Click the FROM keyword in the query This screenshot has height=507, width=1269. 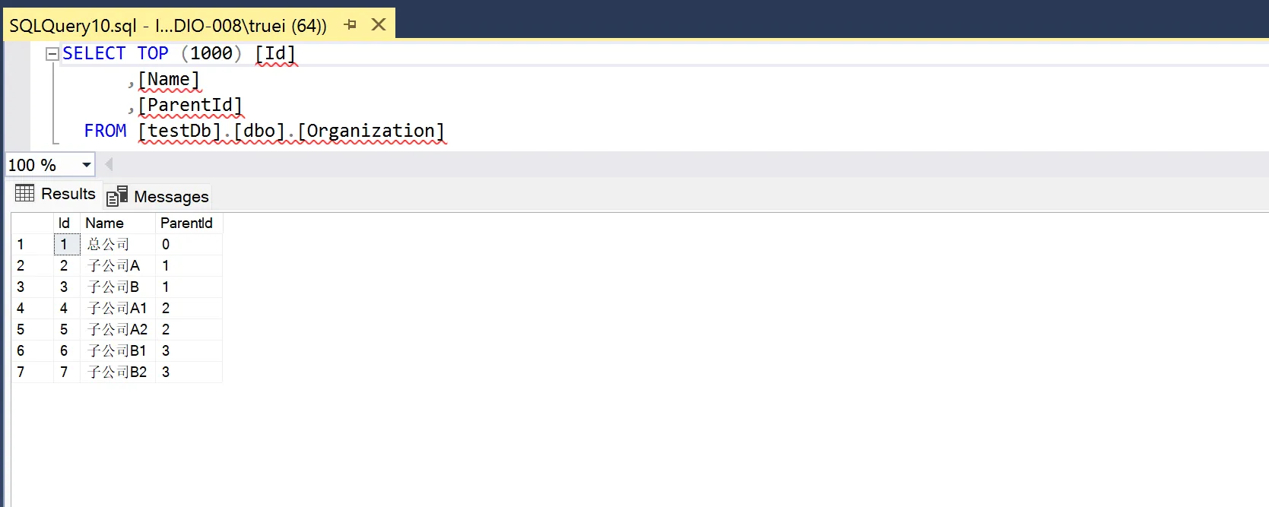click(105, 131)
